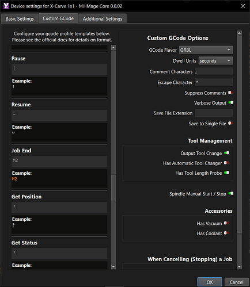Expand the Dwell Units dropdown

point(215,61)
